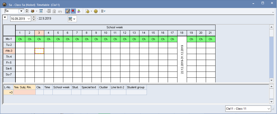Viewport: 277px width, 114px height.
Task: Click the Stud. column header
Action: tap(76, 87)
